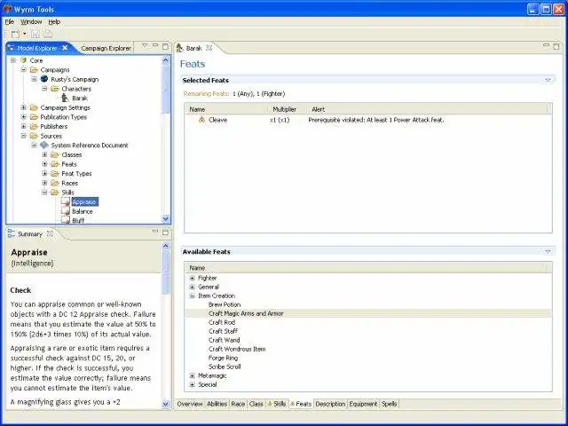Close the Barak editor tab
This screenshot has width=568, height=426.
click(x=209, y=48)
